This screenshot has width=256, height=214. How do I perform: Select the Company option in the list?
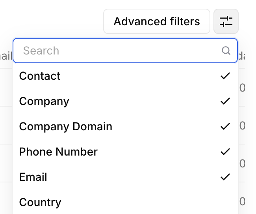coord(44,101)
